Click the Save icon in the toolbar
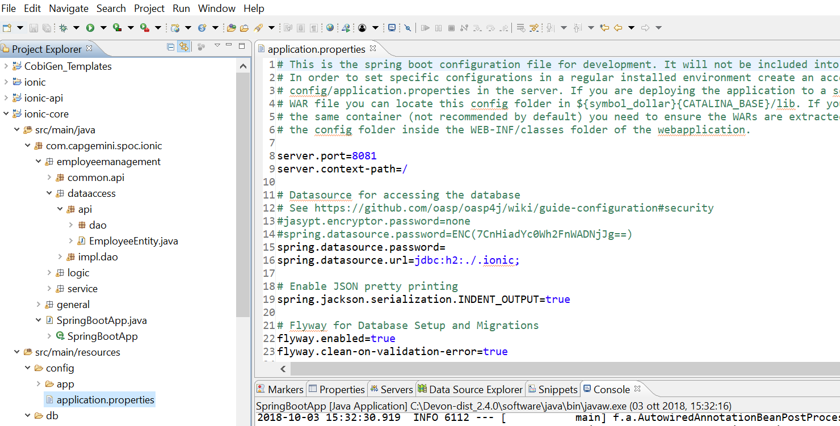Screen dimensions: 840x426 34,27
